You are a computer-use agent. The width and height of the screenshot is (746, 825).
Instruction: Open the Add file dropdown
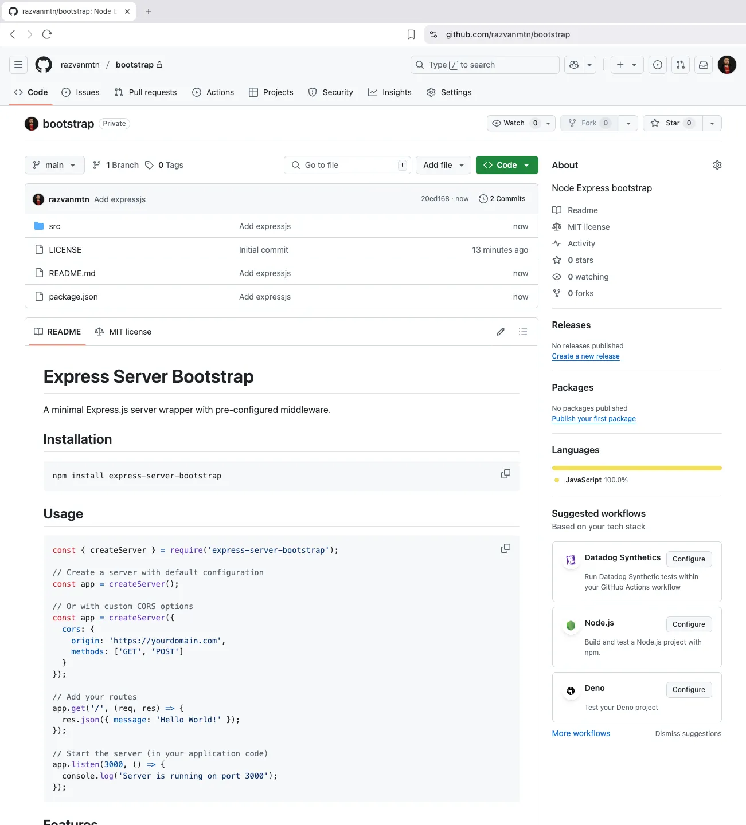[443, 165]
